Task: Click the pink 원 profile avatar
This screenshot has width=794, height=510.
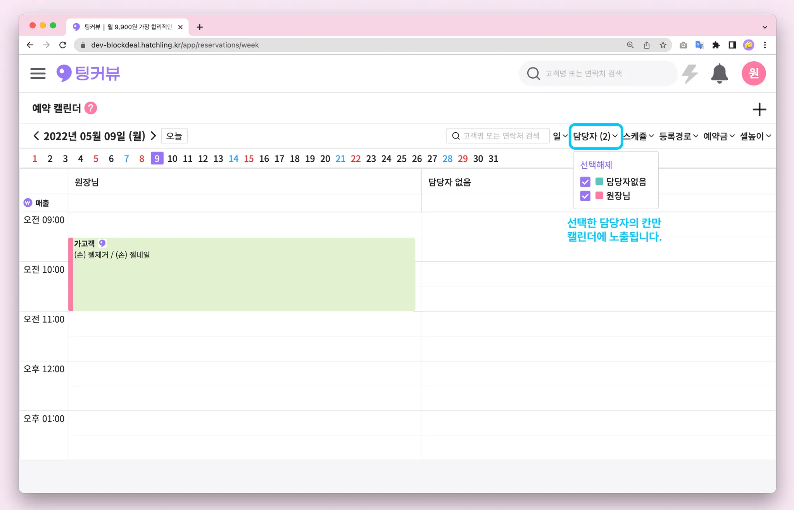Action: 753,73
